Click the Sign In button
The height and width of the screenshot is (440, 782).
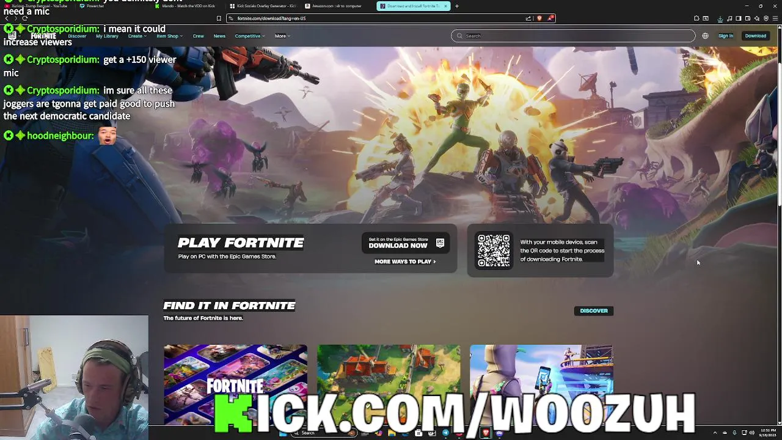pos(726,36)
